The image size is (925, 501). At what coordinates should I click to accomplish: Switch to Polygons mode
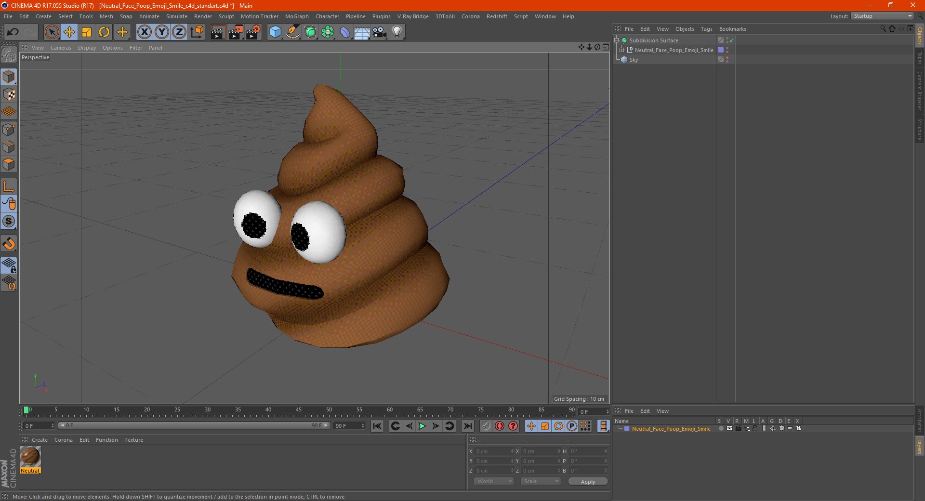[x=9, y=164]
